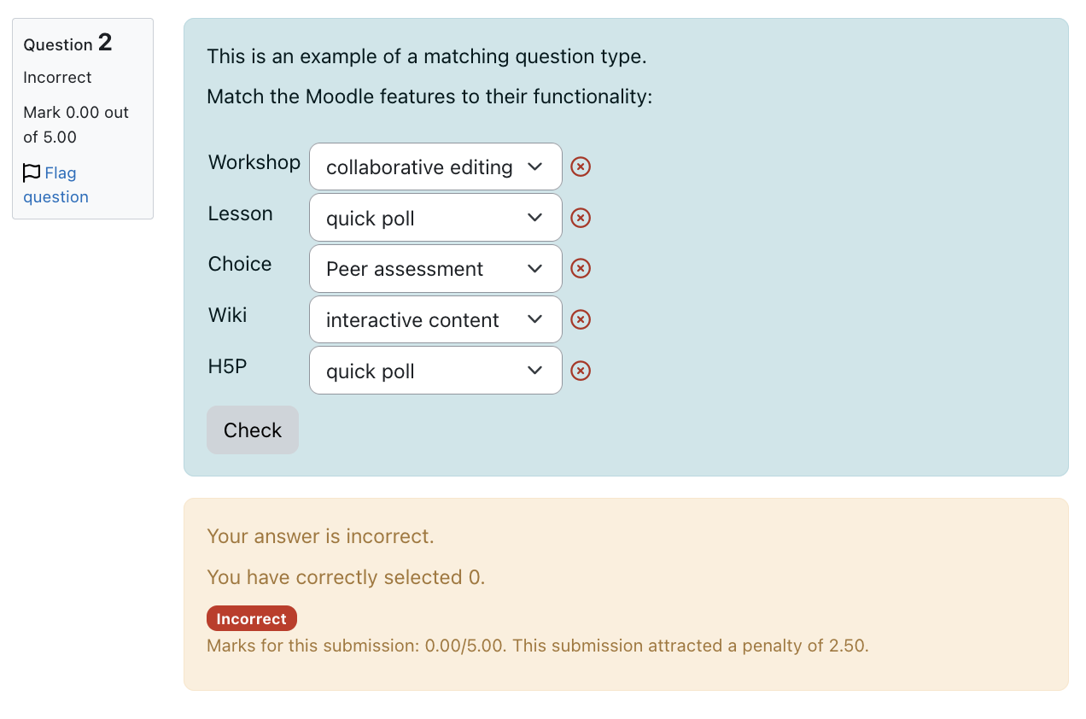The width and height of the screenshot is (1086, 719).
Task: Open the Lesson answer dropdown
Action: 435,218
